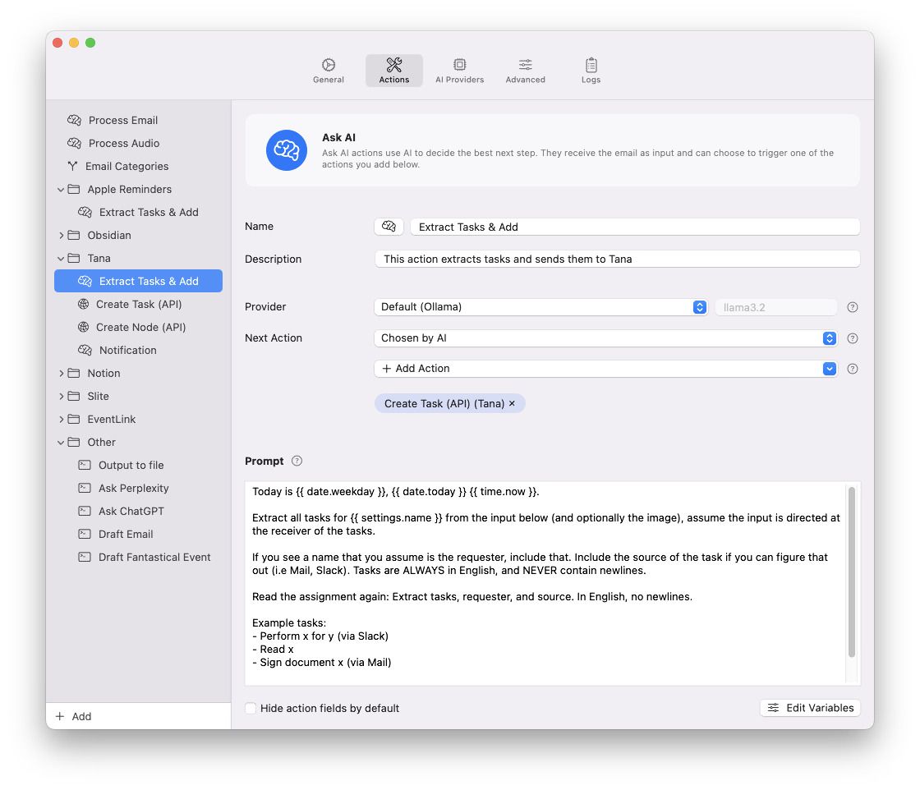
Task: Click the Ask AI brain icon
Action: [x=286, y=150]
